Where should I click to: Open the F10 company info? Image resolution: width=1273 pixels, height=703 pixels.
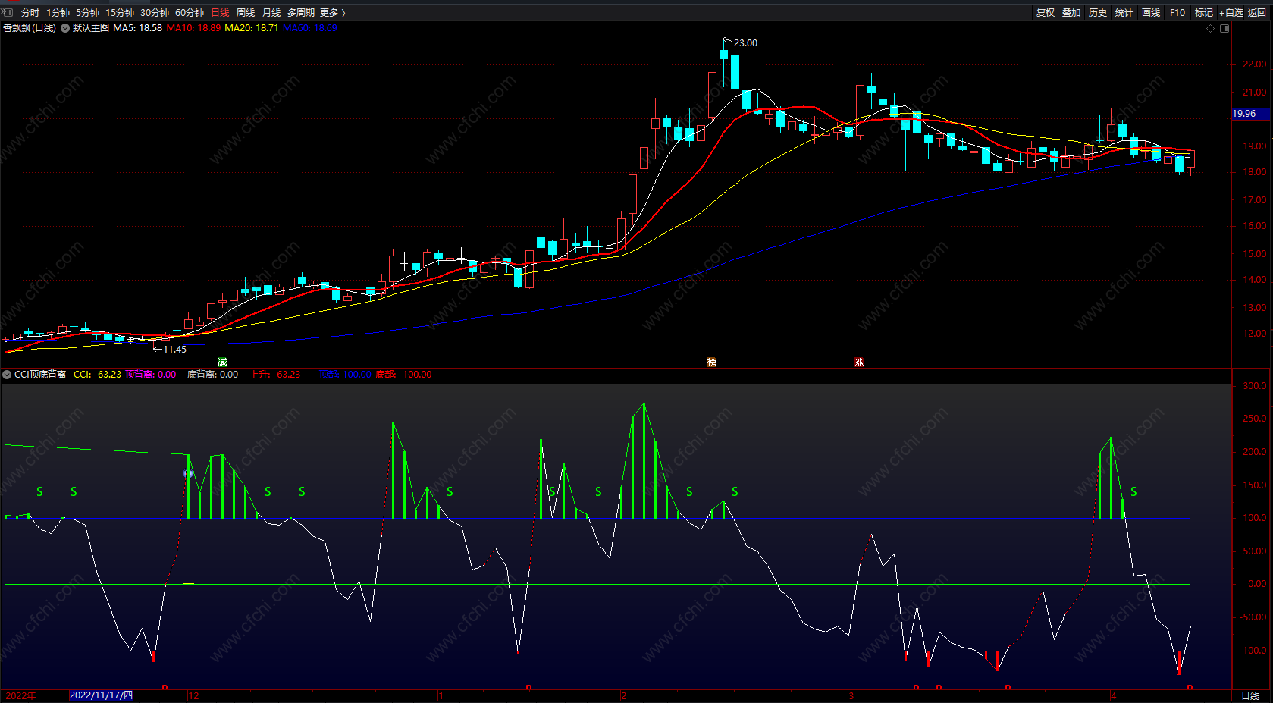[1177, 12]
